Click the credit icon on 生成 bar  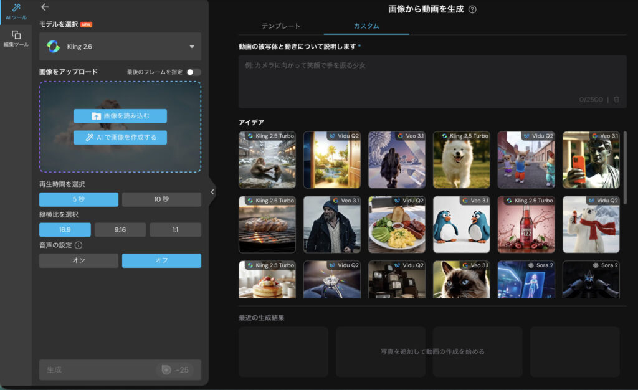166,370
